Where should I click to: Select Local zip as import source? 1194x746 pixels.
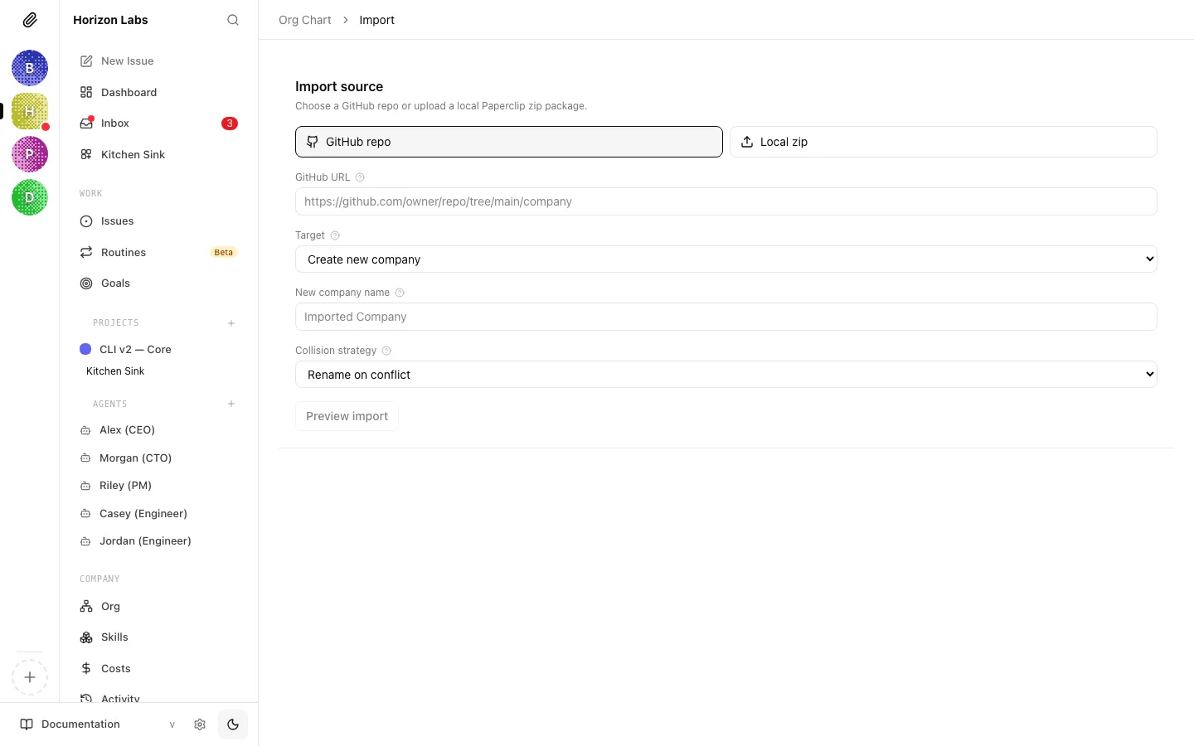944,142
